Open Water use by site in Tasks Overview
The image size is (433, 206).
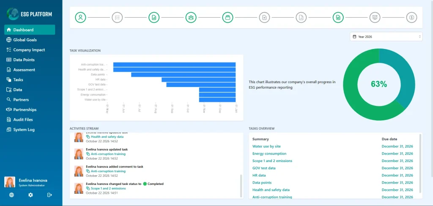tap(266, 146)
